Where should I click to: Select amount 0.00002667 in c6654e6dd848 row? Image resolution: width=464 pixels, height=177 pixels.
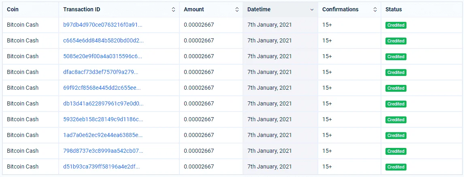coord(199,40)
